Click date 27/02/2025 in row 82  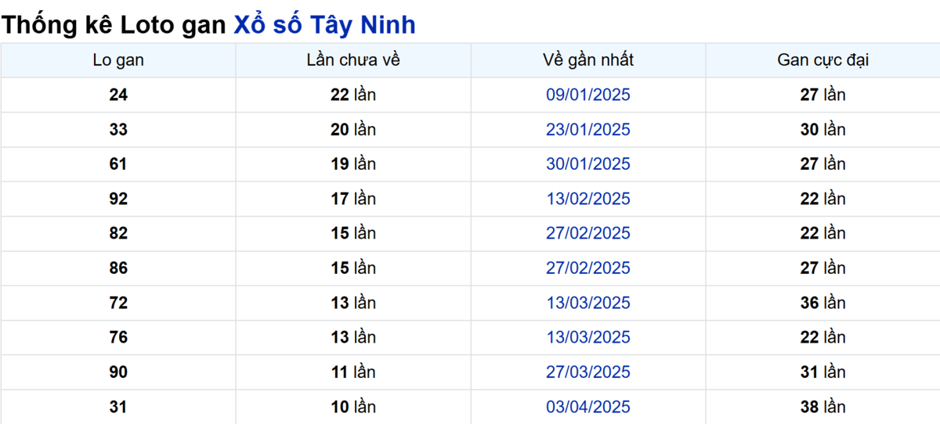click(x=588, y=233)
